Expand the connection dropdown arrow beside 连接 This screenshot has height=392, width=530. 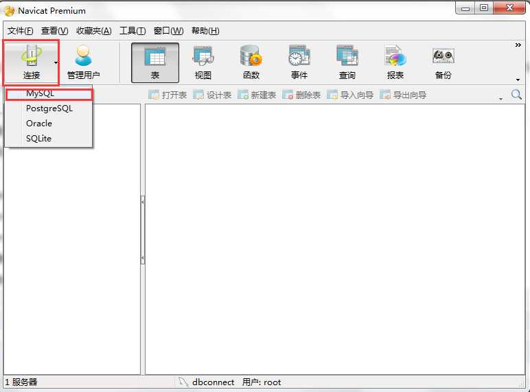pos(56,62)
